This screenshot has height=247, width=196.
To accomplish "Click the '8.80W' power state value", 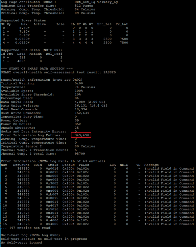I will (24, 28).
